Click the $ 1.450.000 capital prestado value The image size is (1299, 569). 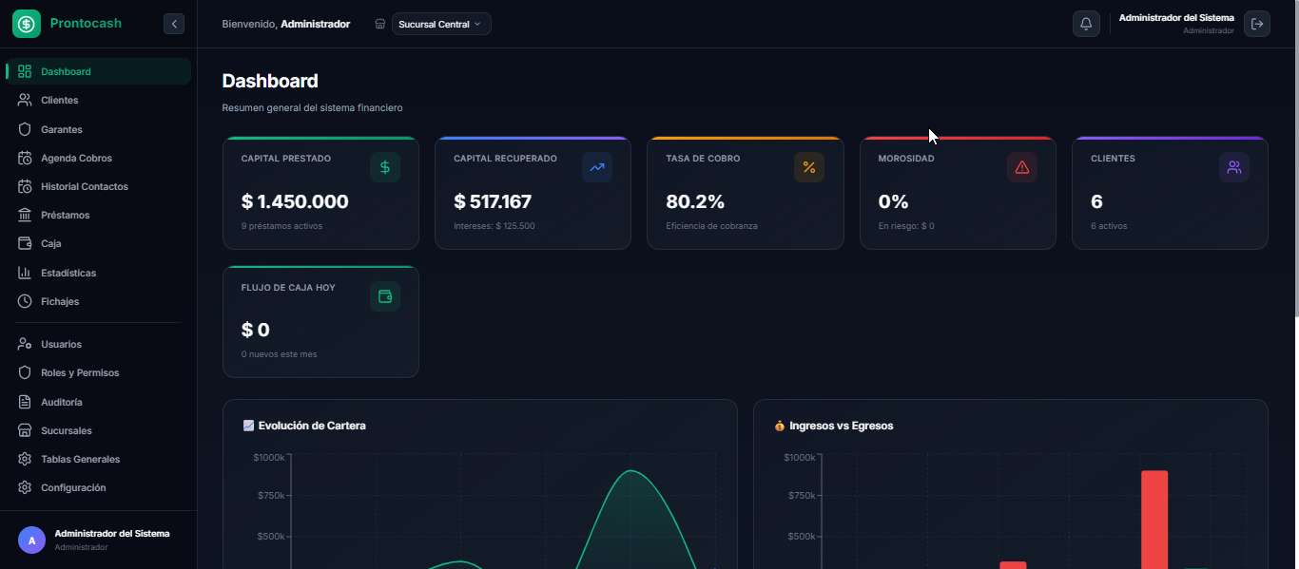(x=295, y=201)
